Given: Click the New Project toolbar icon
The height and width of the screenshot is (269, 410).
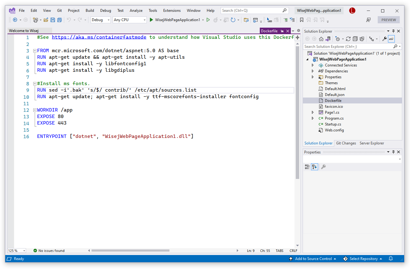Looking at the screenshot, I should [x=35, y=20].
